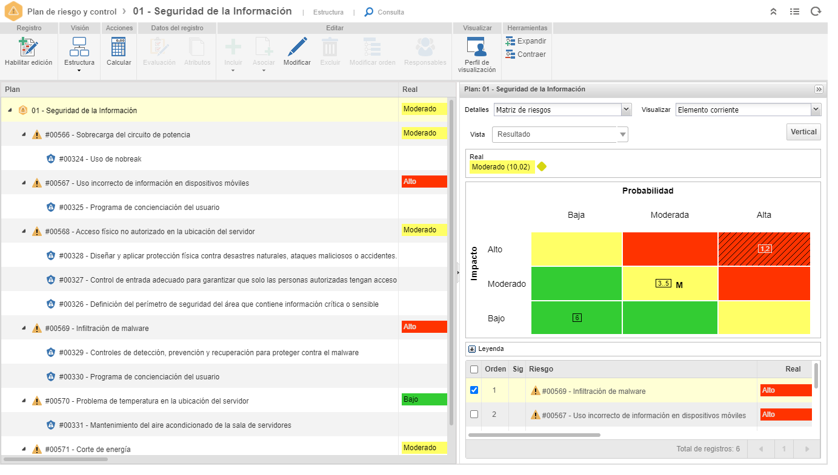
Task: Open the Calcular calculator tool
Action: 119,47
